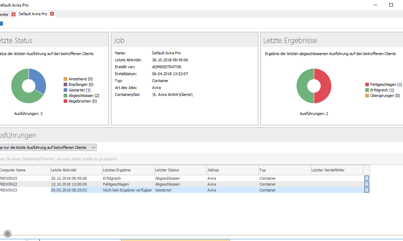This screenshot has height=241, width=403.
Task: Click ADMINISTRATOR value in Job panel
Action: point(167,67)
